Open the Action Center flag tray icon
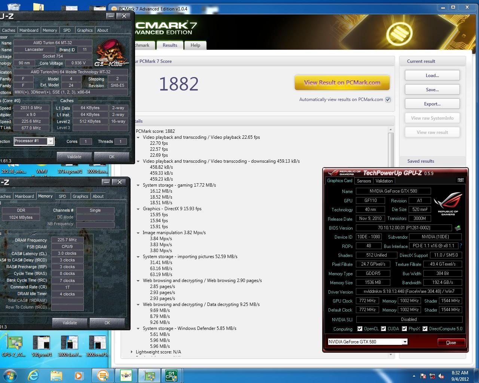 click(424, 376)
